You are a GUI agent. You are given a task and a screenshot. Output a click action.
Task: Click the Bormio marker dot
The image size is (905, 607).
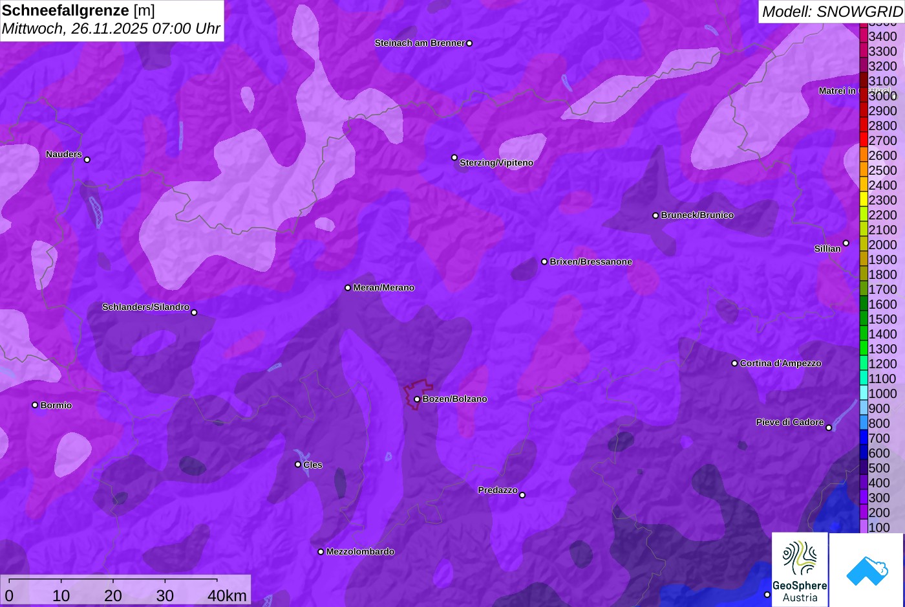pos(35,405)
